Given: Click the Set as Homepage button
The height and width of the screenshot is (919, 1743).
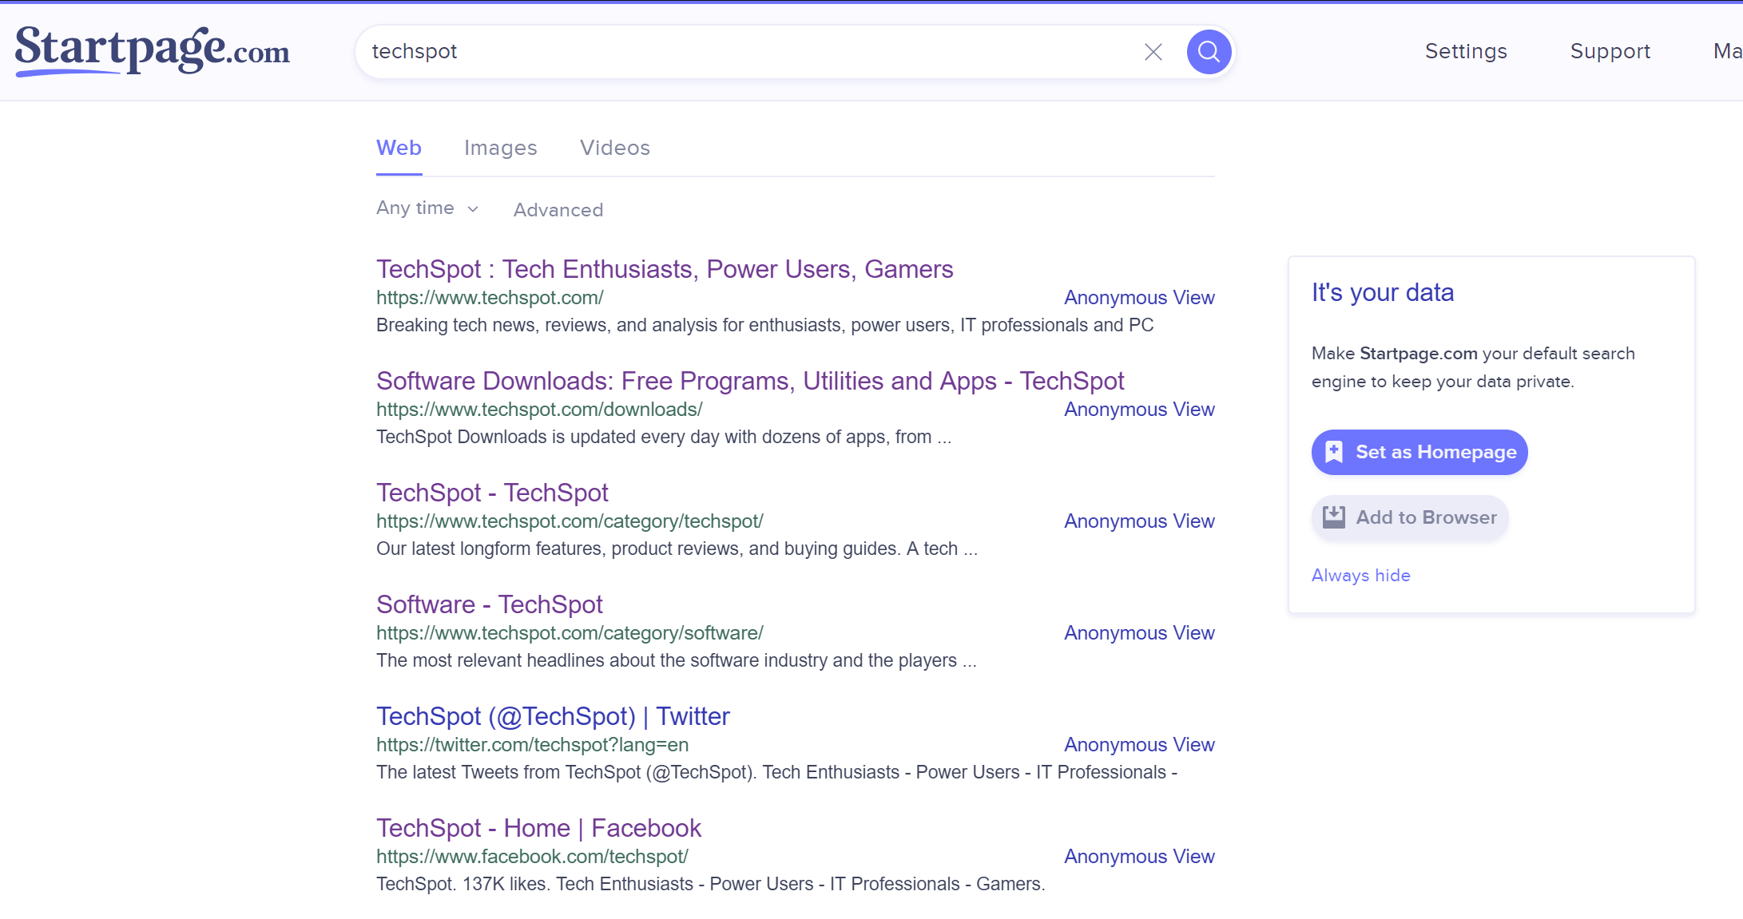Looking at the screenshot, I should tap(1419, 452).
